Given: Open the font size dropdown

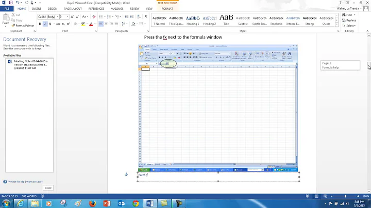Looking at the screenshot, I should (68, 17).
